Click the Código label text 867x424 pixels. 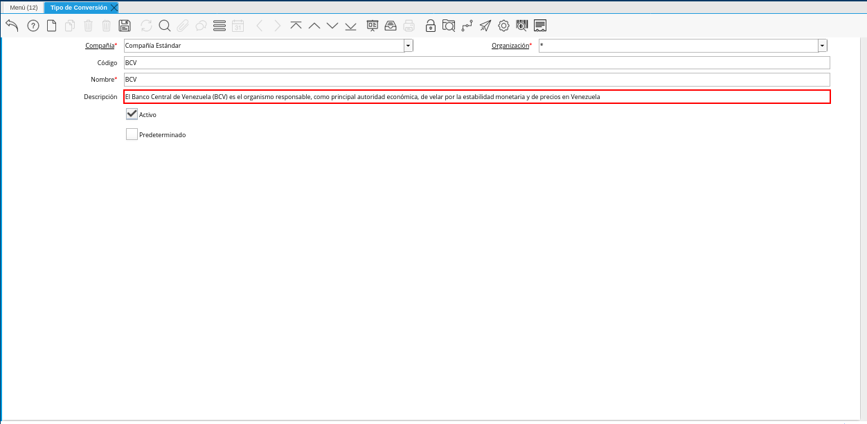pos(107,63)
